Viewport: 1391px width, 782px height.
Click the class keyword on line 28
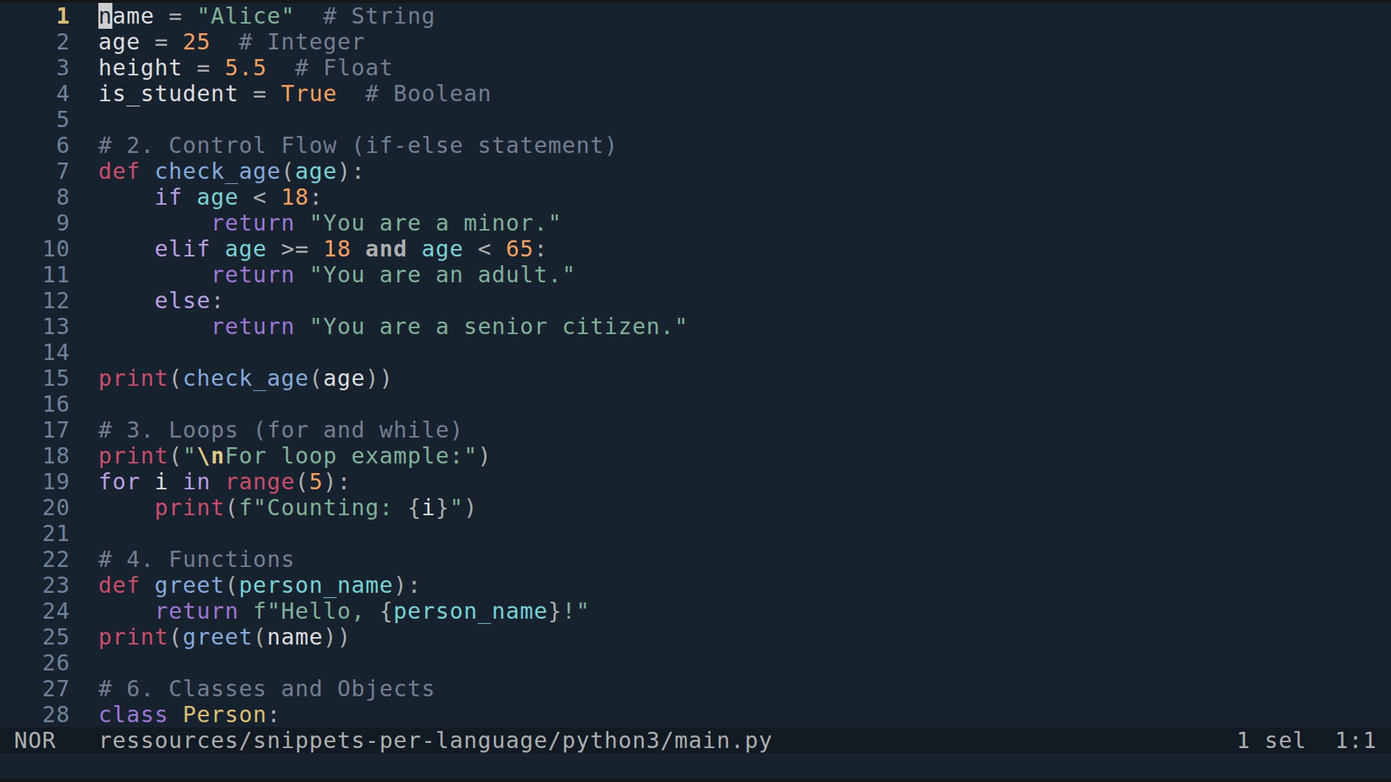tap(133, 715)
